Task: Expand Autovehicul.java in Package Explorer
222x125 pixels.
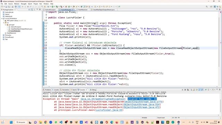Action: pos(7,27)
